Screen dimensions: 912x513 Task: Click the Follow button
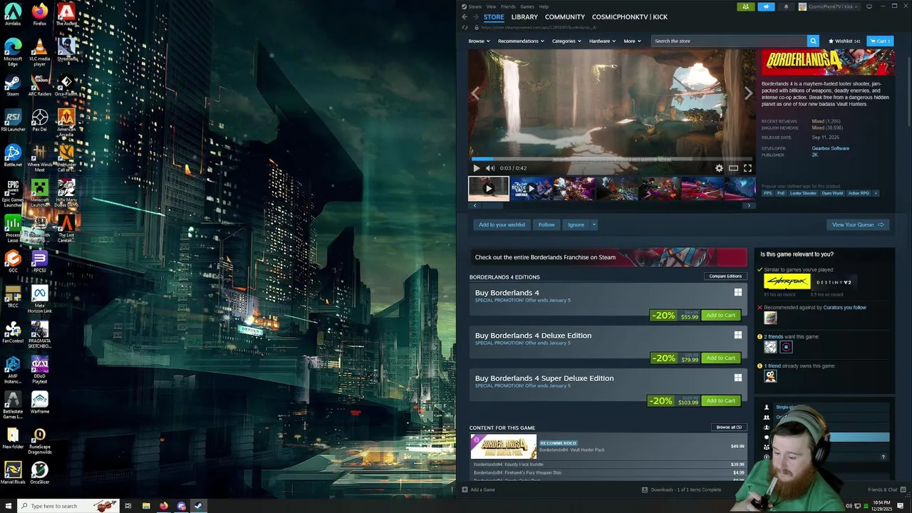pos(546,225)
